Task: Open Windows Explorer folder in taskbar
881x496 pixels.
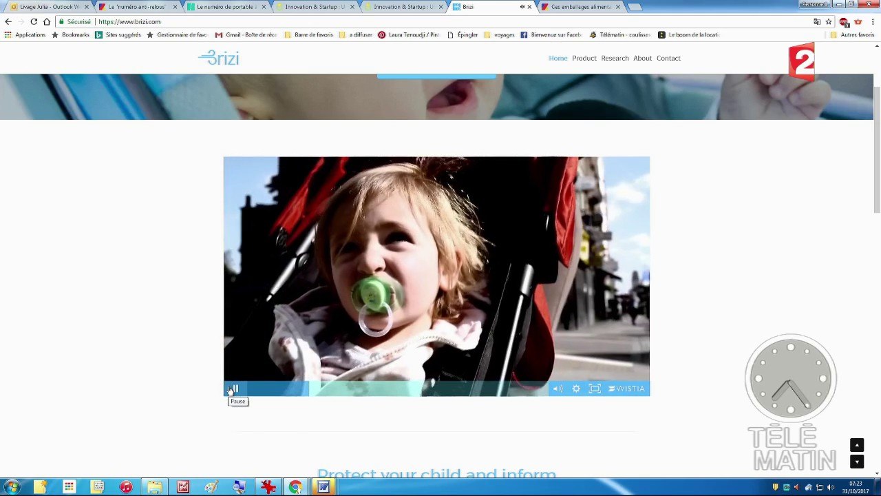Action: [154, 487]
